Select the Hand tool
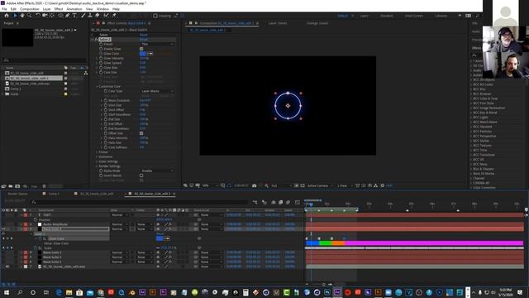529x298 pixels. click(x=22, y=16)
